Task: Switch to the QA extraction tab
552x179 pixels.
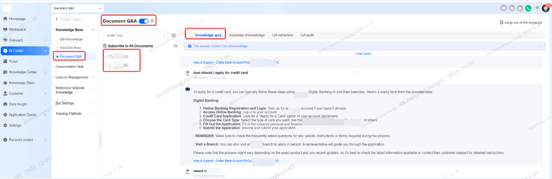Action: tap(282, 35)
